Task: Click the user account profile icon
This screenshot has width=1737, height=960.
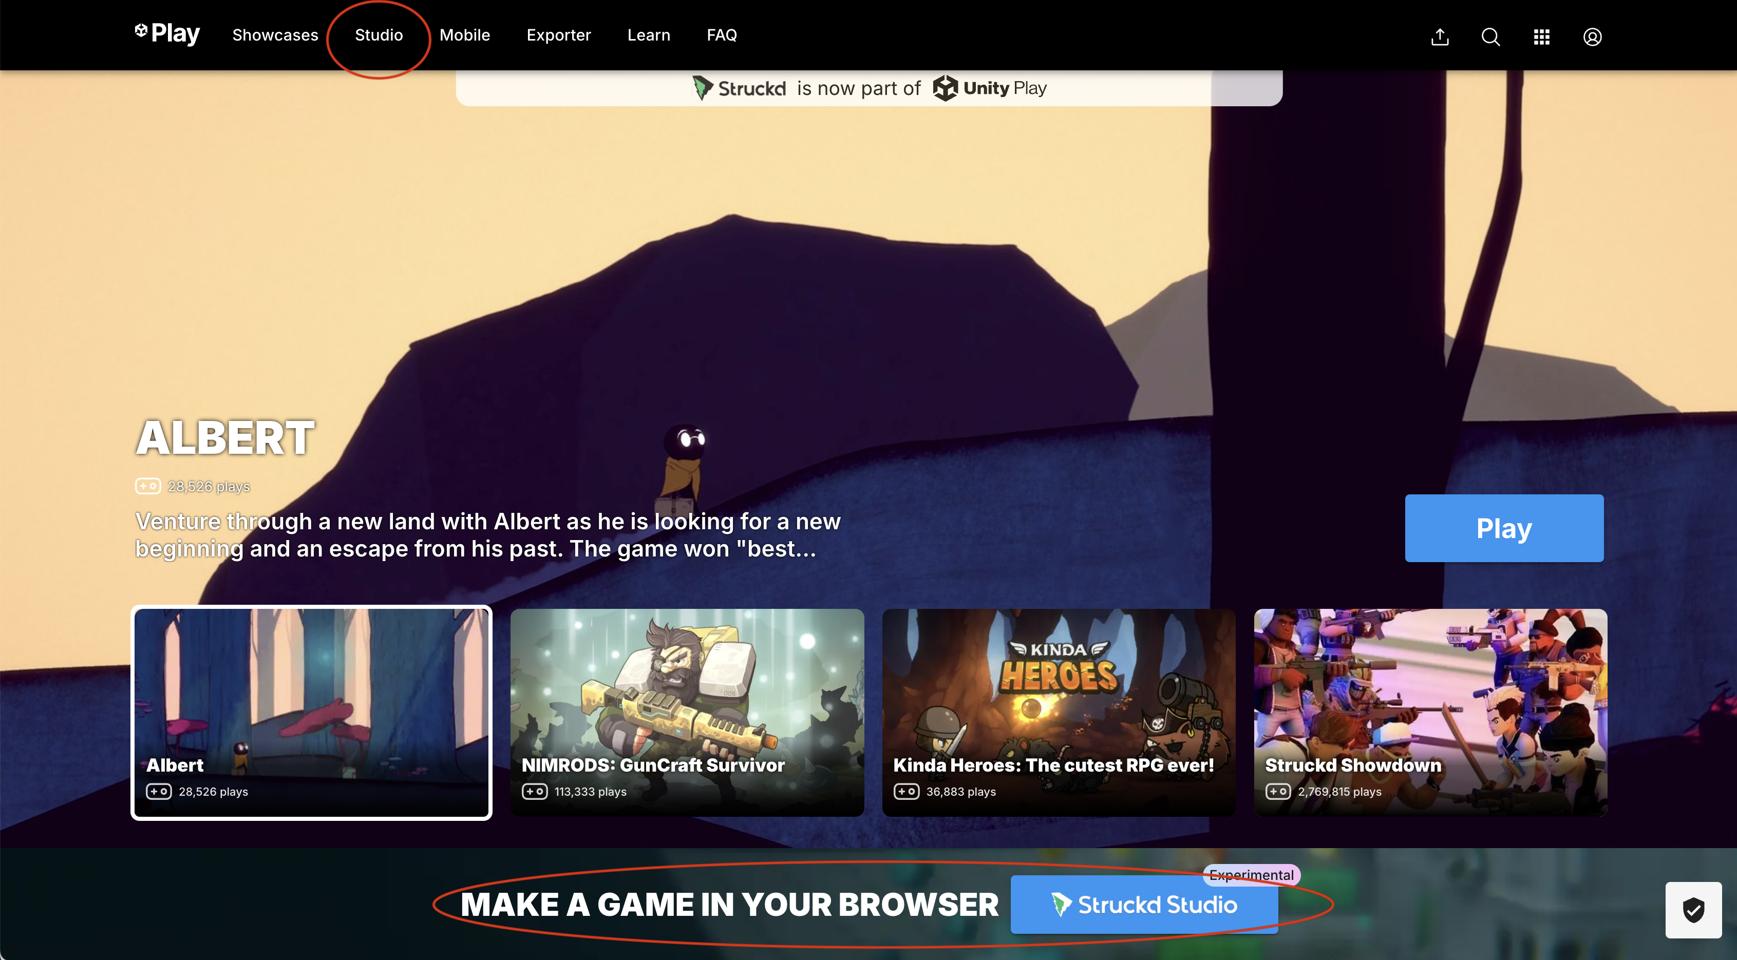Action: pyautogui.click(x=1592, y=36)
